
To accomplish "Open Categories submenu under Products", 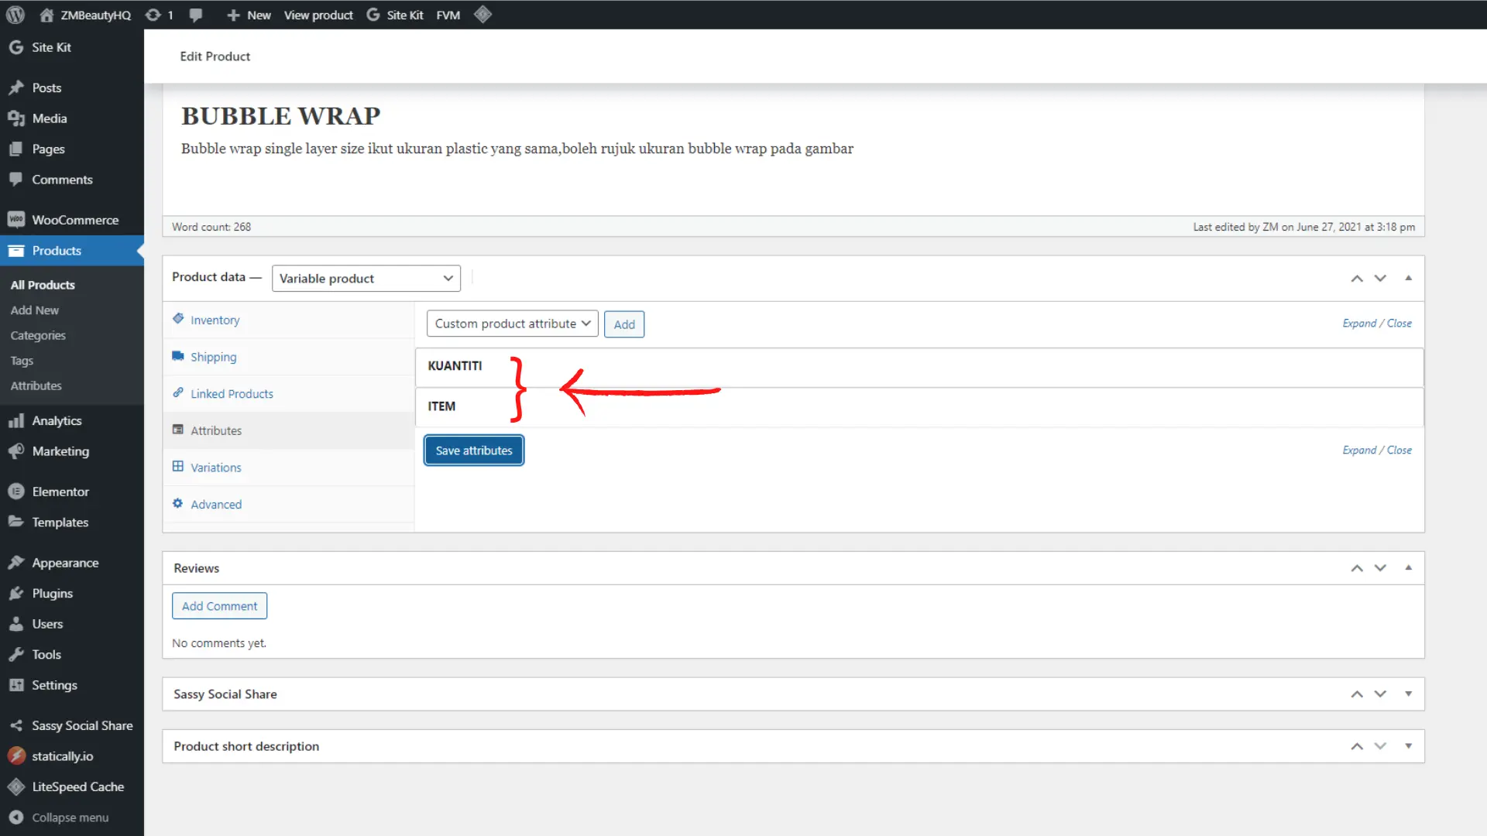I will coord(38,336).
